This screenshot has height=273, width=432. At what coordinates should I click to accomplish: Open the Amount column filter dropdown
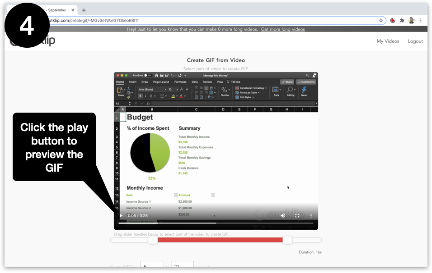tap(213, 195)
